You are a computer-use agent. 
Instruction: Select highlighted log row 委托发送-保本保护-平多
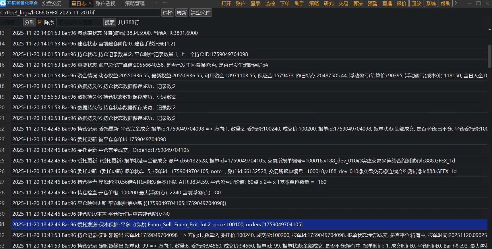click(x=157, y=224)
